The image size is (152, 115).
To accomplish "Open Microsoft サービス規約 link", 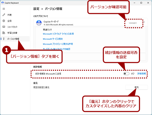I will 53,39.
